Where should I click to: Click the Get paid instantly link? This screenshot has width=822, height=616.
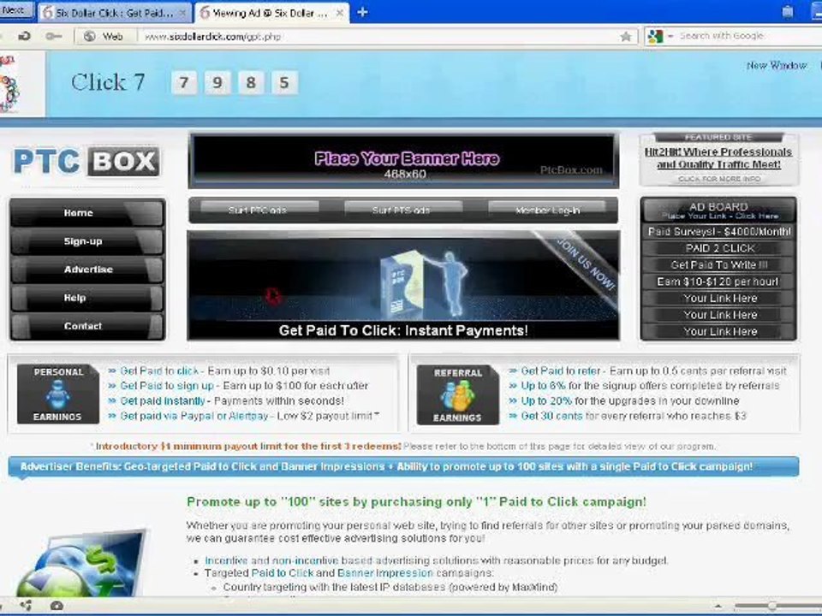163,401
